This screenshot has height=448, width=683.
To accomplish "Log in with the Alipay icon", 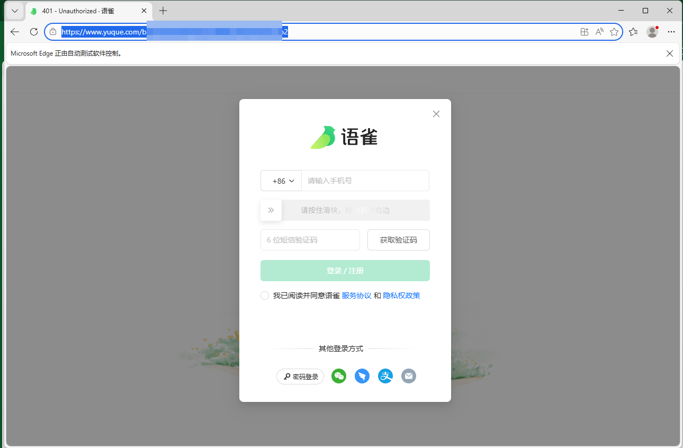I will (385, 376).
